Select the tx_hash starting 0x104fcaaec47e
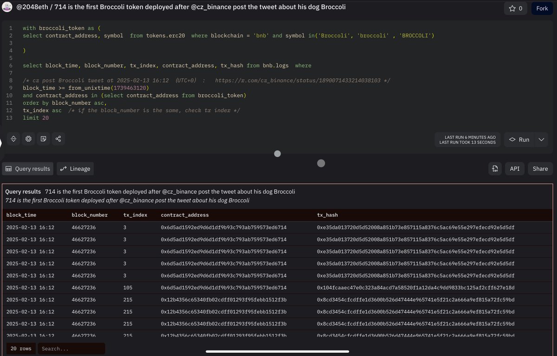 [x=415, y=288]
